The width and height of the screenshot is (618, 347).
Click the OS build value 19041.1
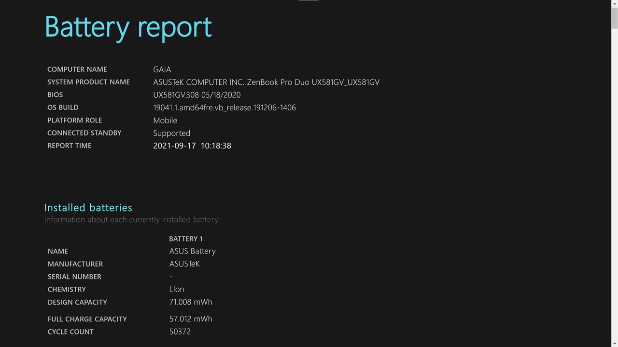click(x=224, y=107)
